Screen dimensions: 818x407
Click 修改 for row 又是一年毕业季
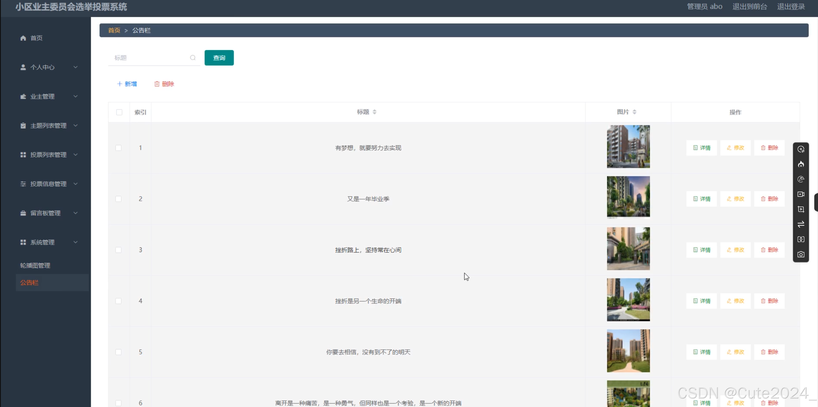735,199
